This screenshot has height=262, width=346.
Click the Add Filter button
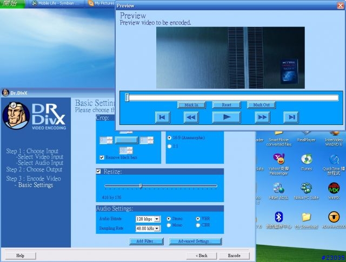pyautogui.click(x=147, y=241)
